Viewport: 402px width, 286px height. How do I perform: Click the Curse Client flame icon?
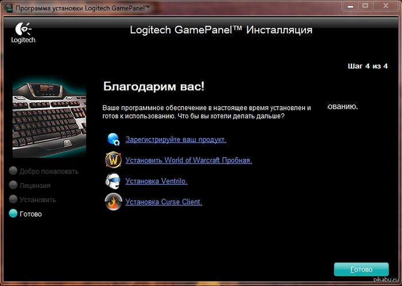click(x=113, y=202)
